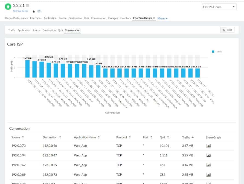Click the 3.47 MB chart bar
Viewport: 244px width, 184px height.
(x=27, y=69)
